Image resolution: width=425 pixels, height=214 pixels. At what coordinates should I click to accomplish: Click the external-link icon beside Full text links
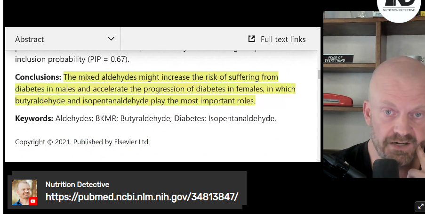252,39
